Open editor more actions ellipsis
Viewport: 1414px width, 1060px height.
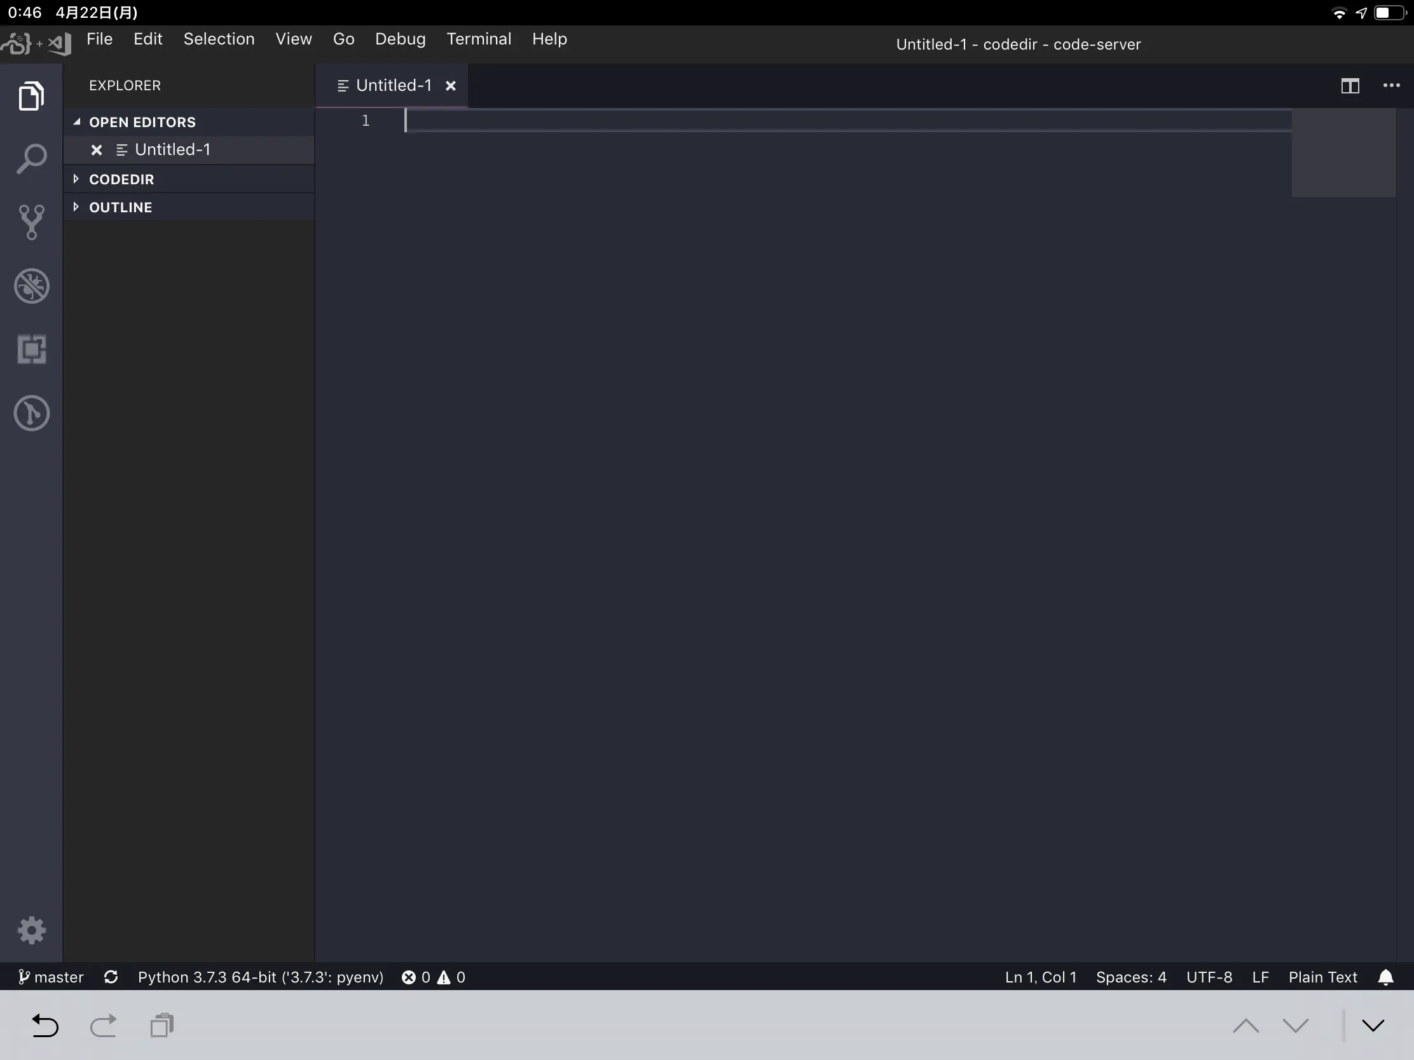click(x=1391, y=86)
